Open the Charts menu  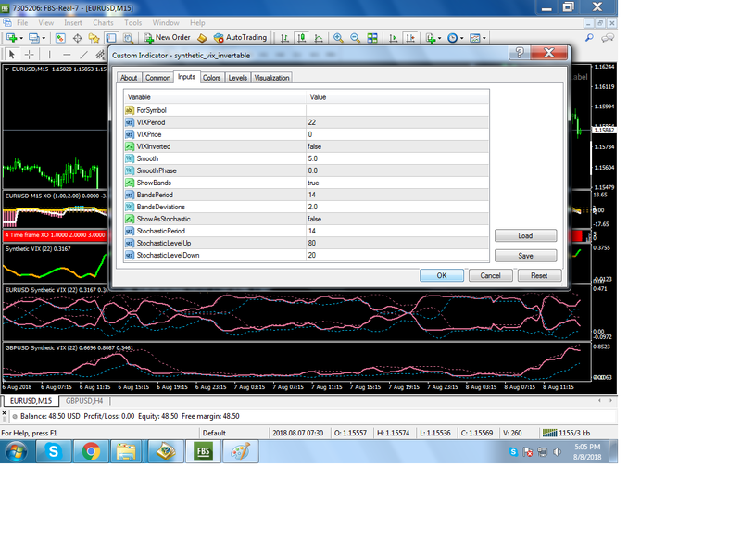[x=103, y=22]
